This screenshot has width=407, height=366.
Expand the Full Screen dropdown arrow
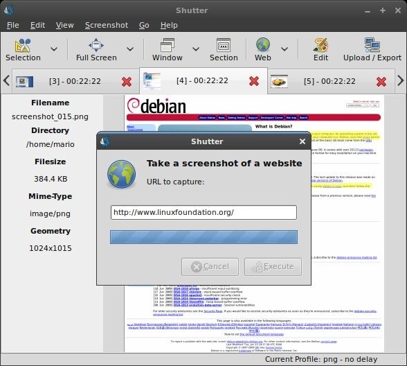(130, 49)
